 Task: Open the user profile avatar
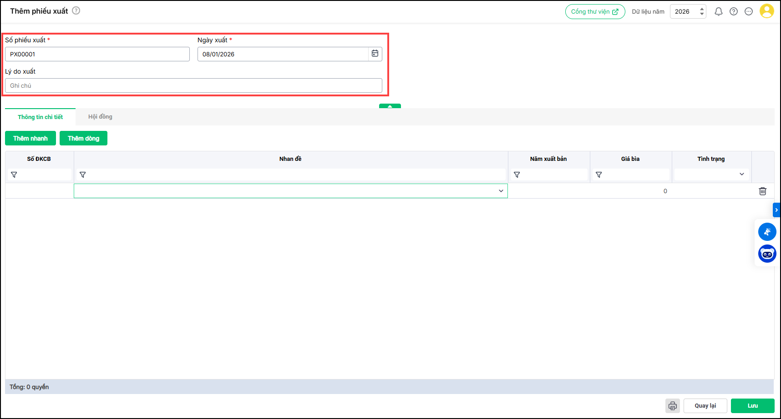tap(766, 11)
